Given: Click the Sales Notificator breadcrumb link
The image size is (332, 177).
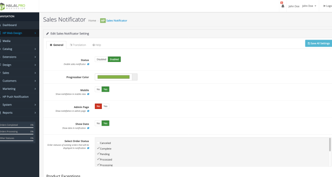Looking at the screenshot, I should pos(116,20).
